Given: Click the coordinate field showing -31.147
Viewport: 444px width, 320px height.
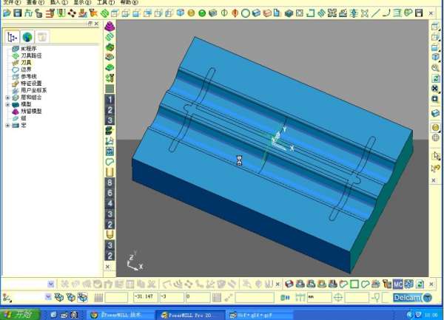Looking at the screenshot, I should coord(147,297).
